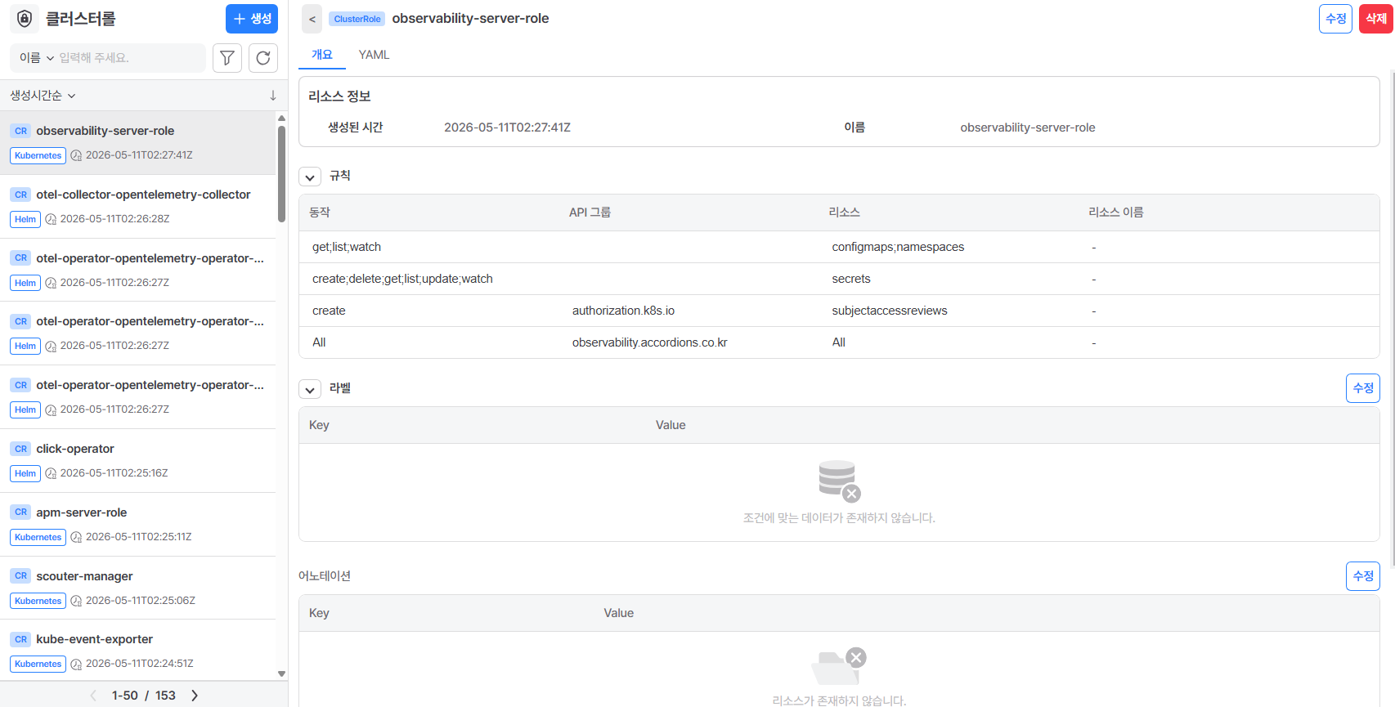Open the 이름 search field dropdown

click(x=37, y=58)
